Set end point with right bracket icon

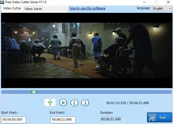[x=85, y=103]
